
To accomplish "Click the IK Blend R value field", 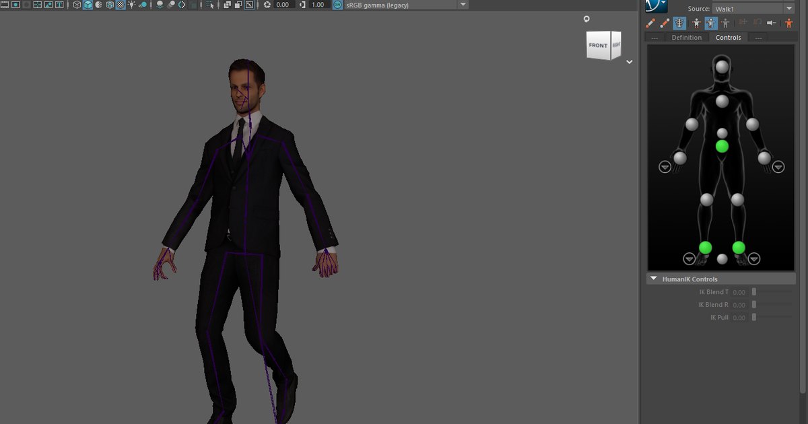I will (x=739, y=305).
